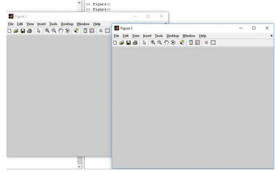
Task: Toggle Data Cursor tool in Figure 2
Action: [x=182, y=43]
